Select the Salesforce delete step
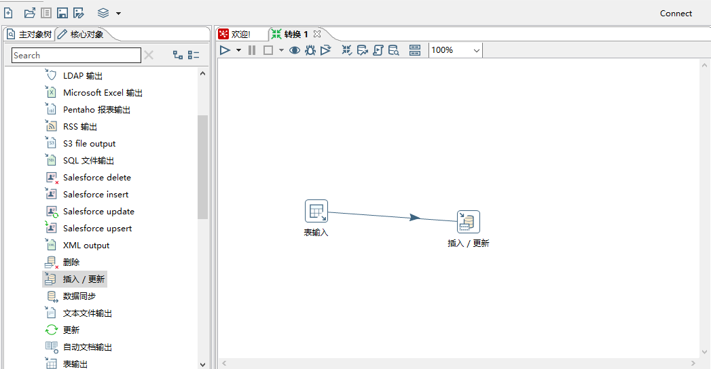Viewport: 711px width, 369px height. tap(88, 178)
